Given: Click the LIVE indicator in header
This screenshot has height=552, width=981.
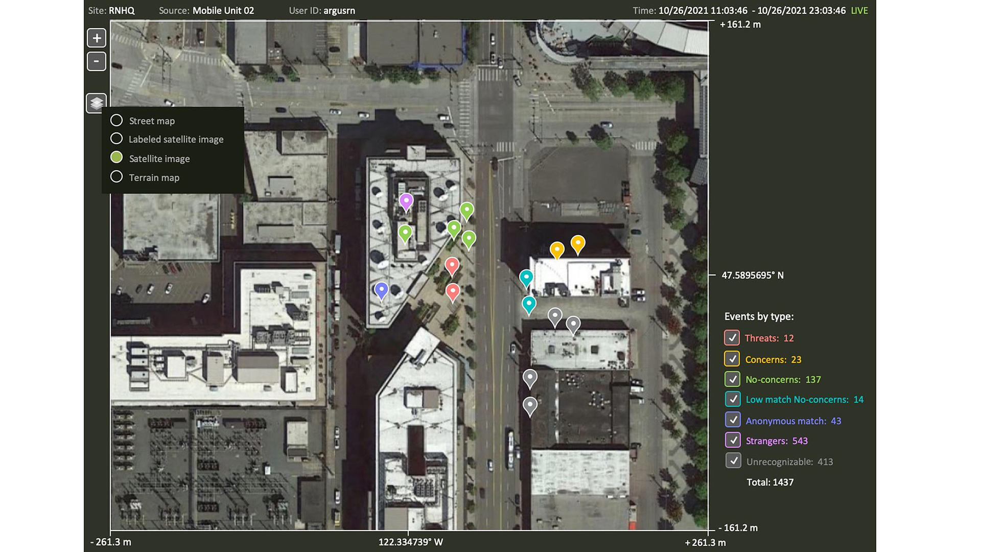Looking at the screenshot, I should 859,11.
